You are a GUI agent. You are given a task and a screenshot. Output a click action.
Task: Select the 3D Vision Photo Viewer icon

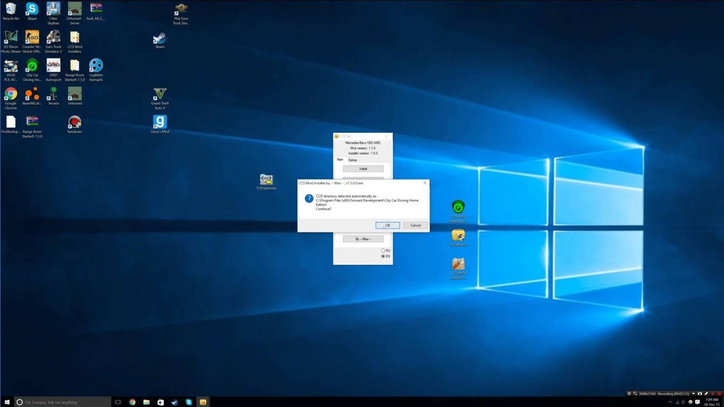pyautogui.click(x=11, y=42)
